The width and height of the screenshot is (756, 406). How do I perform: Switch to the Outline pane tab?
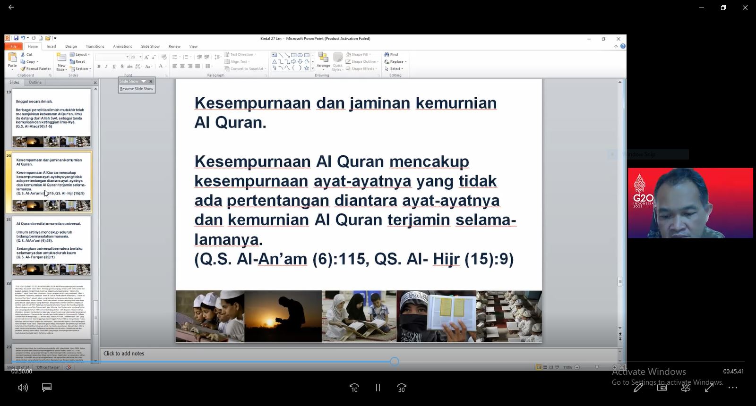(x=35, y=82)
